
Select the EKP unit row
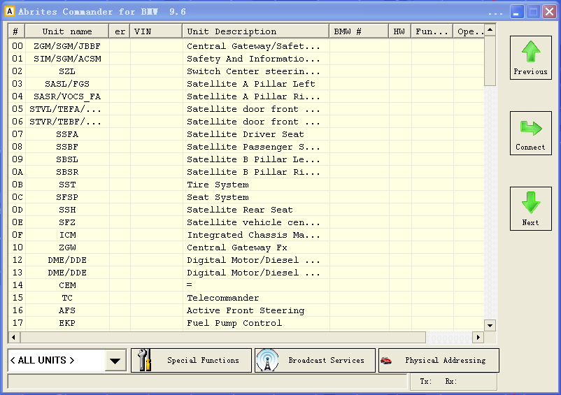pyautogui.click(x=246, y=323)
